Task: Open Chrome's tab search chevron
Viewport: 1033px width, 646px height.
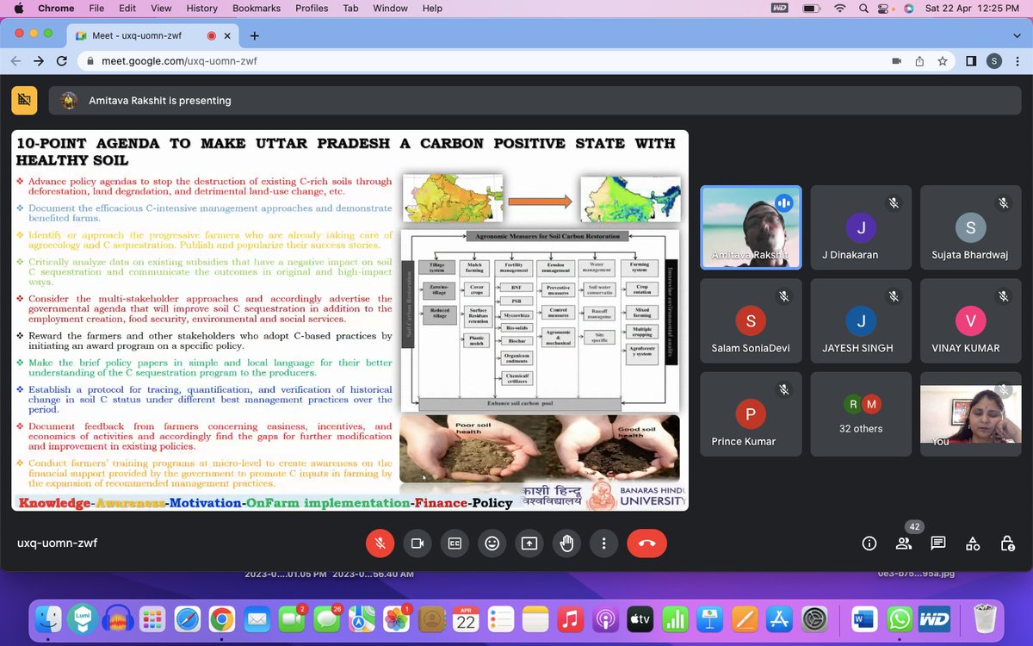Action: tap(1015, 35)
